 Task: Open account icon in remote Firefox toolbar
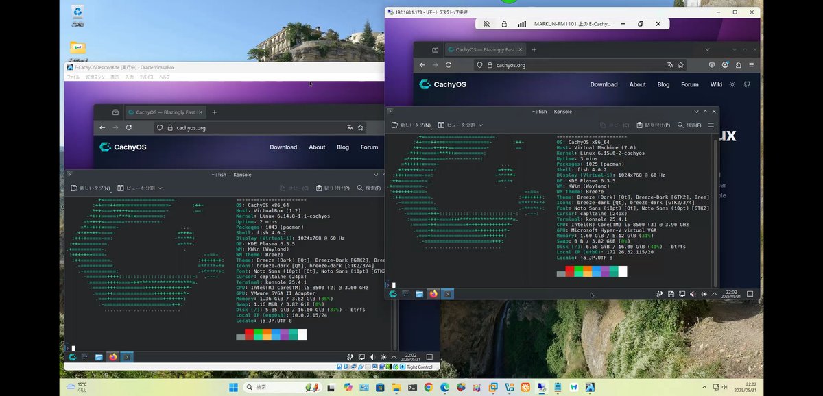point(725,65)
